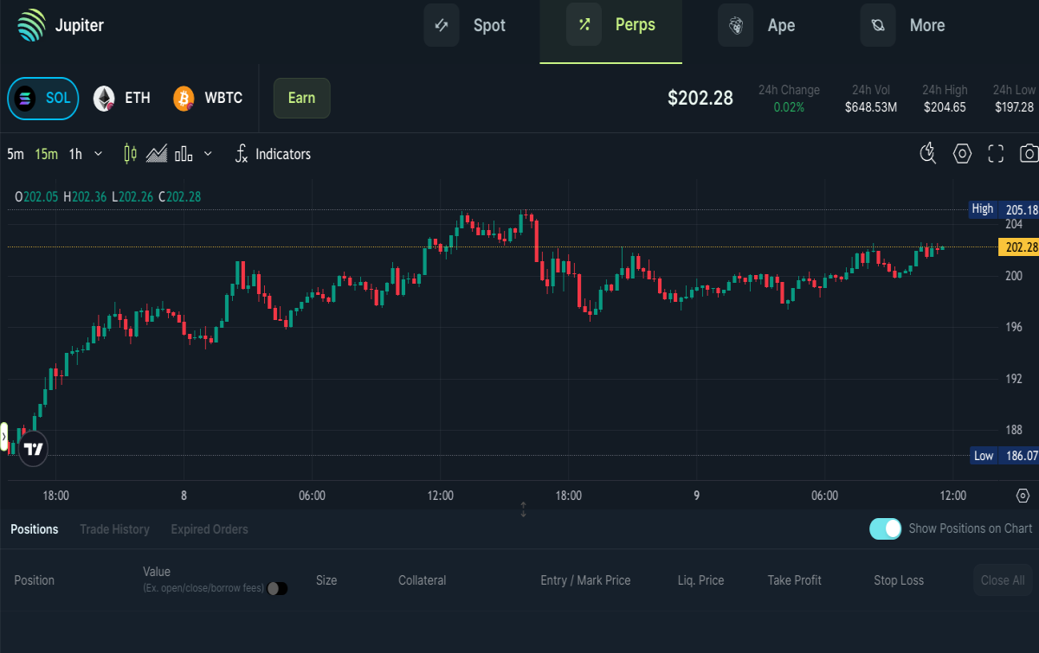This screenshot has width=1039, height=653.
Task: Adjust the chart pane height divider
Action: click(523, 509)
